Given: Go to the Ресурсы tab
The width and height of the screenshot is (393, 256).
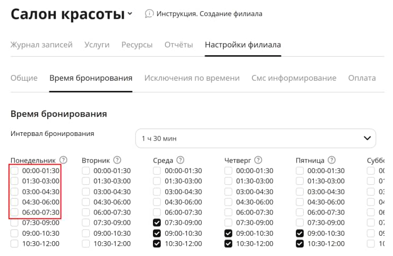Looking at the screenshot, I should [x=137, y=45].
